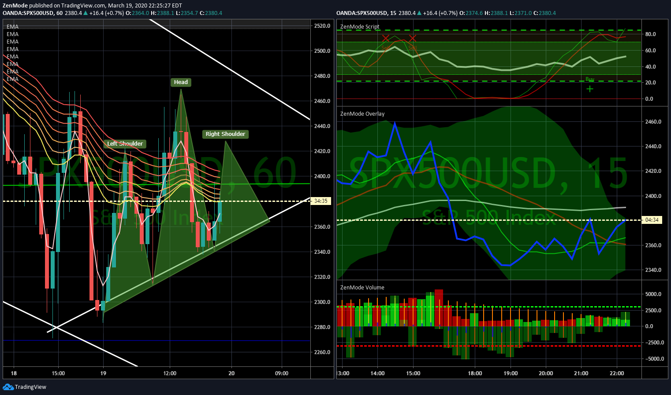
Task: Click the 40.0 oscillator scale label
Action: click(x=650, y=67)
